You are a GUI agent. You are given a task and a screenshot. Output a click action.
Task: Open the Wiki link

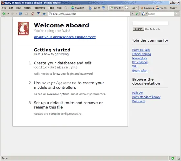pyautogui.click(x=135, y=66)
